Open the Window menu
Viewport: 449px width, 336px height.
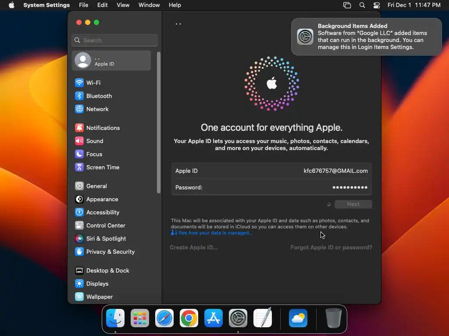[x=149, y=5]
